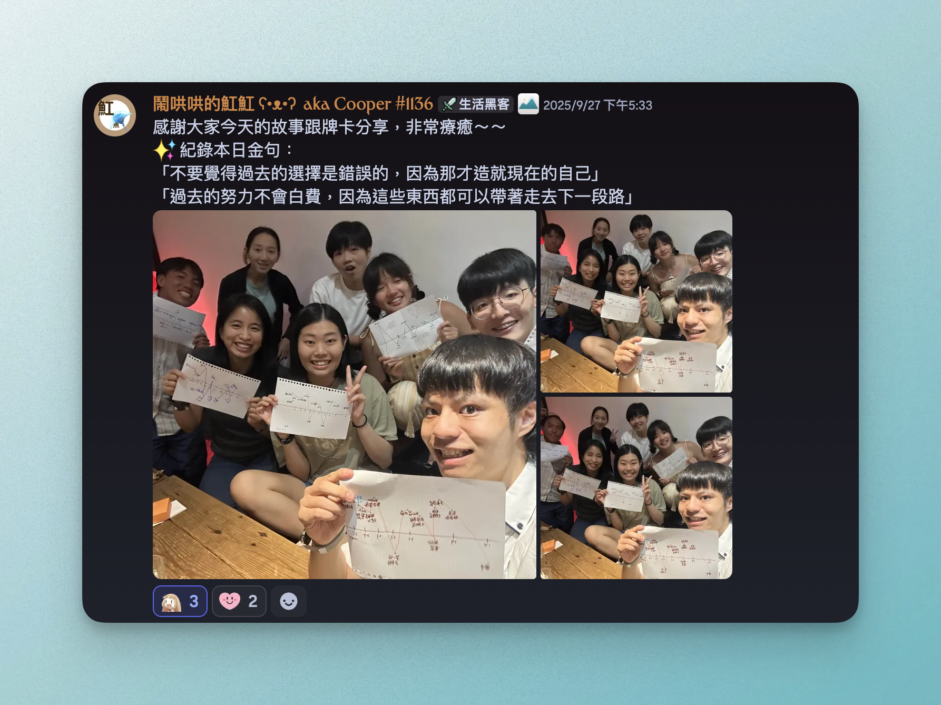
Task: Click the sparkles emoji before 紀錄本日金句
Action: (x=163, y=150)
